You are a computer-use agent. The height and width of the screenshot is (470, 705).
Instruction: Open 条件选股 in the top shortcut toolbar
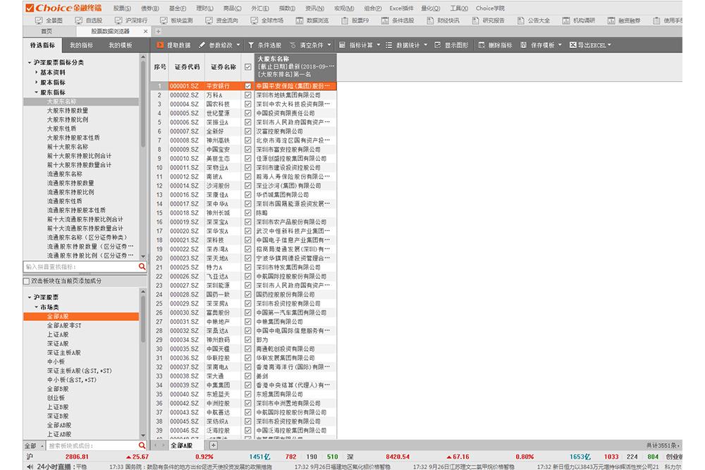398,20
